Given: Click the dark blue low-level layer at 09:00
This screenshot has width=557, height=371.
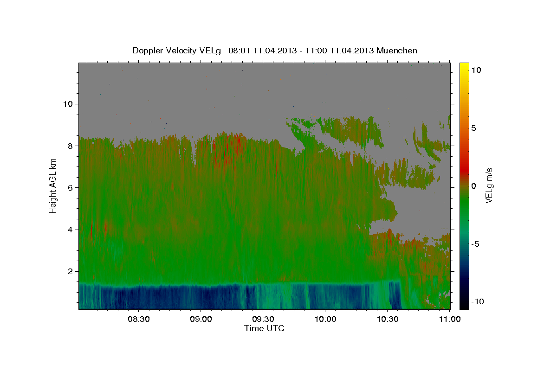Looking at the screenshot, I should [201, 297].
